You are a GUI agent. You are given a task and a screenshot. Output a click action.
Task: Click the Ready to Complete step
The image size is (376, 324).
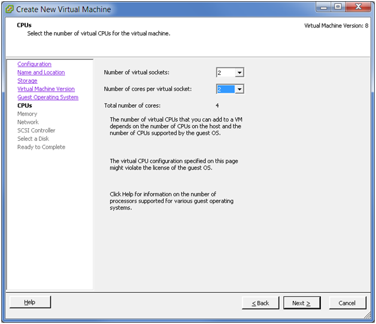41,147
